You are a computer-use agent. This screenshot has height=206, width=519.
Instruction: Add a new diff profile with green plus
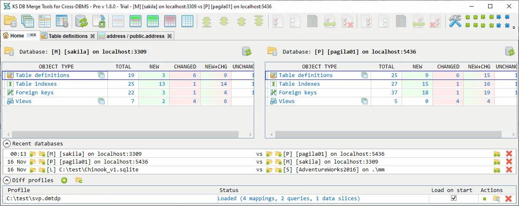(64, 180)
